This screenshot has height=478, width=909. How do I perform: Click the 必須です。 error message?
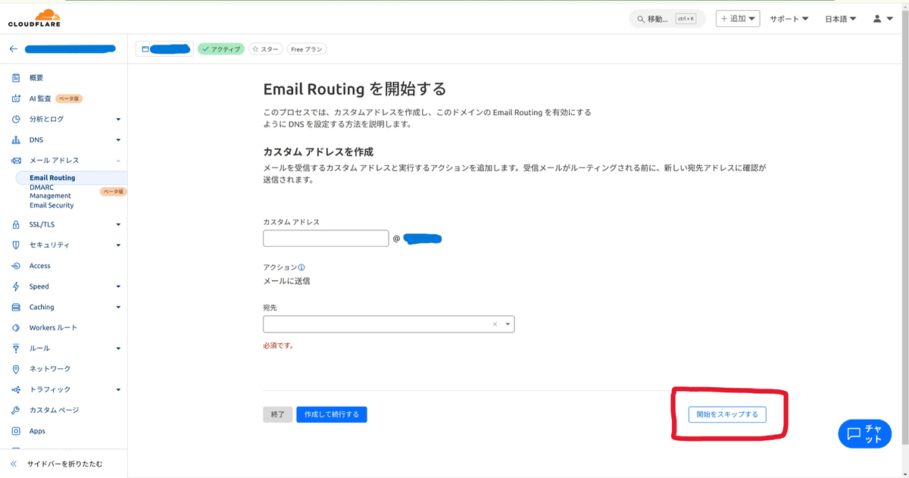click(x=278, y=345)
